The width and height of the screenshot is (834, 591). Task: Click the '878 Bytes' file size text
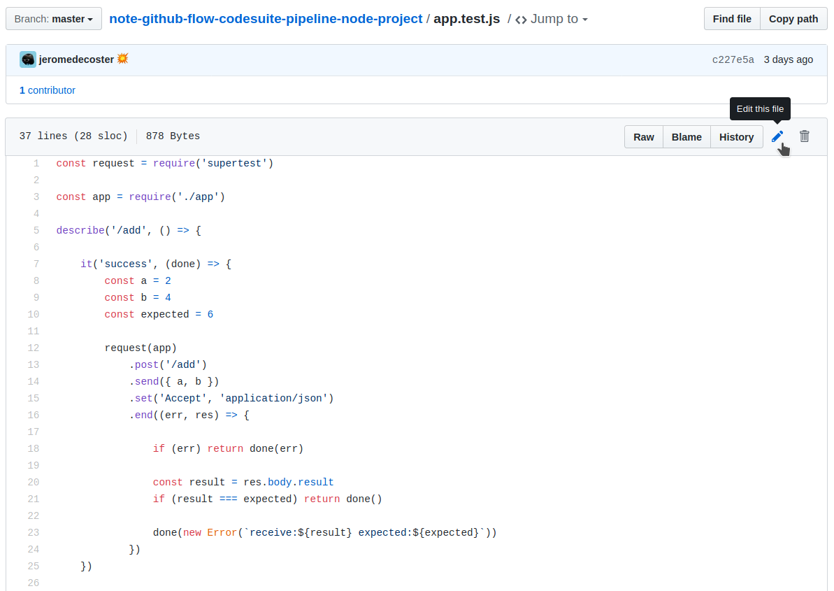click(173, 136)
